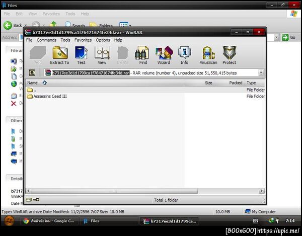302x236 pixels.
Task: Click the horizontal scrollbar left arrow
Action: tap(28, 191)
